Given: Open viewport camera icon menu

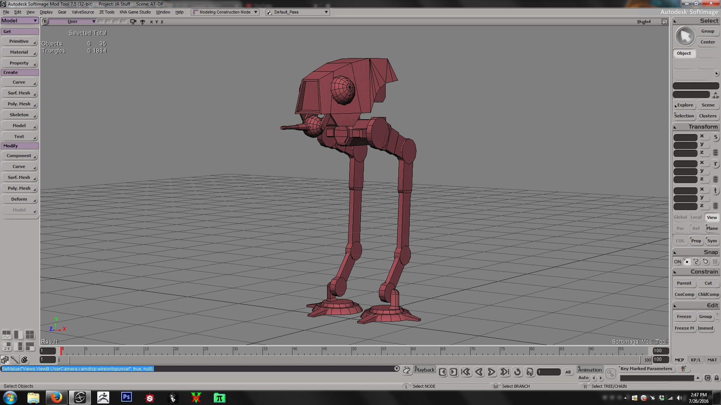Looking at the screenshot, I should (x=133, y=21).
